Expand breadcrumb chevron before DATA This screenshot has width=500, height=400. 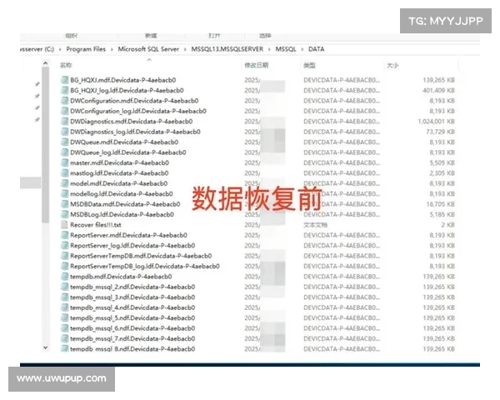coord(302,49)
